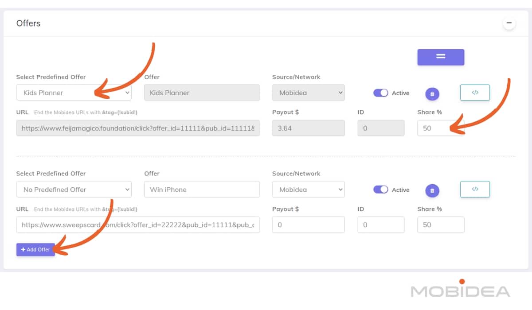Screen dimensions: 532x310
Task: Click the ID field in Win iPhone row
Action: [381, 225]
